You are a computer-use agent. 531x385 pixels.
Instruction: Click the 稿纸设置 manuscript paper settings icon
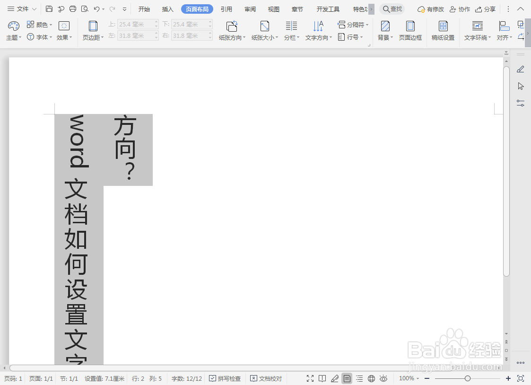click(x=443, y=27)
